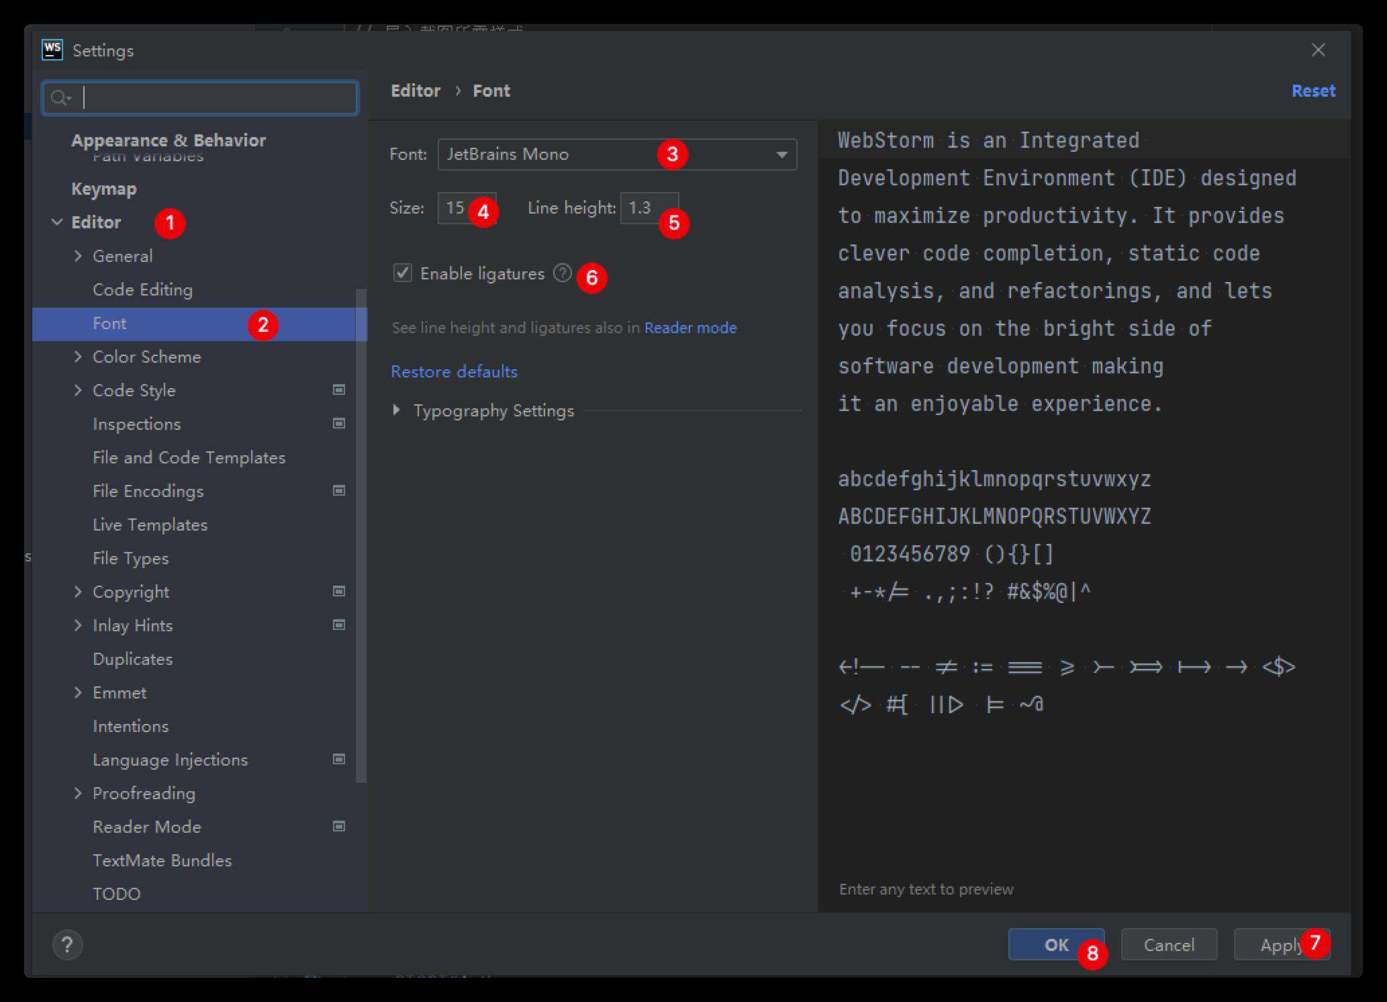Click the question mark help button at bottom left
The height and width of the screenshot is (1002, 1387).
click(x=67, y=945)
